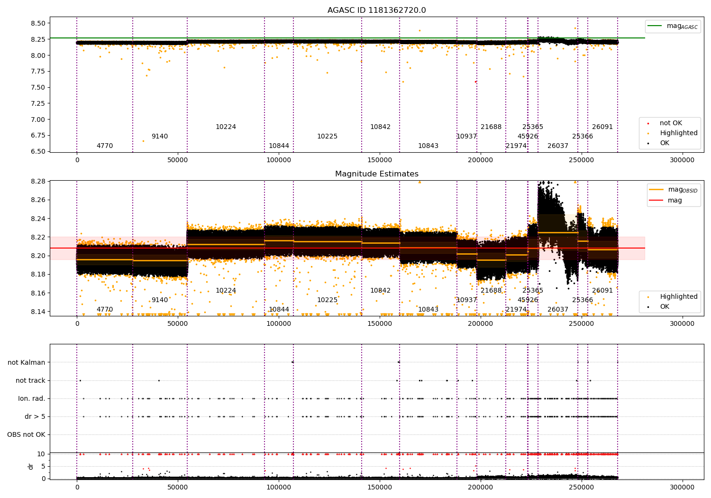Click the 'Magnitude Estimates' plot title
The width and height of the screenshot is (711, 498).
coord(377,174)
